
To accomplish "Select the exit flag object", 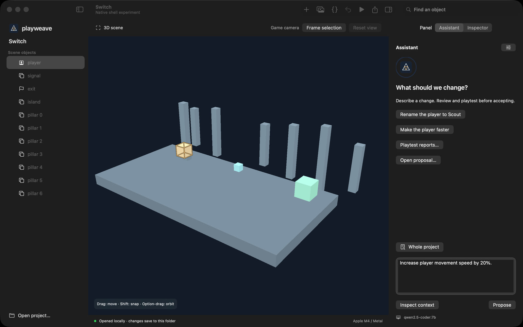I will click(x=45, y=89).
